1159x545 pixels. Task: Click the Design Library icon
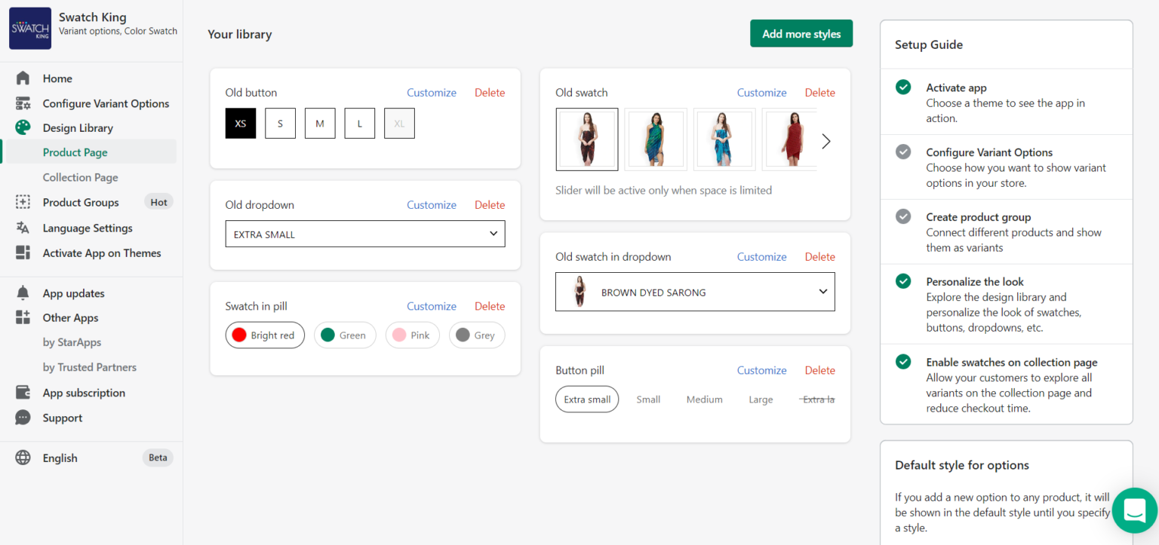tap(25, 127)
